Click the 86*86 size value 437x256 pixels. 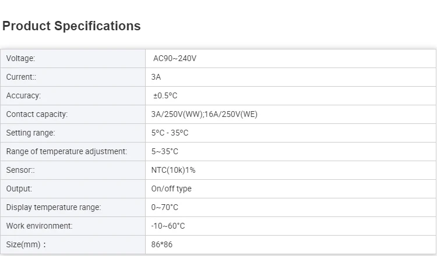(x=162, y=244)
